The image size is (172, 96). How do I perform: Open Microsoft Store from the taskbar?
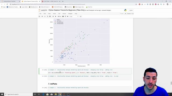click(47, 94)
